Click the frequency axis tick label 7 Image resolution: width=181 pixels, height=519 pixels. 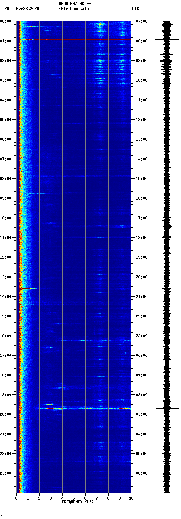(x=97, y=498)
